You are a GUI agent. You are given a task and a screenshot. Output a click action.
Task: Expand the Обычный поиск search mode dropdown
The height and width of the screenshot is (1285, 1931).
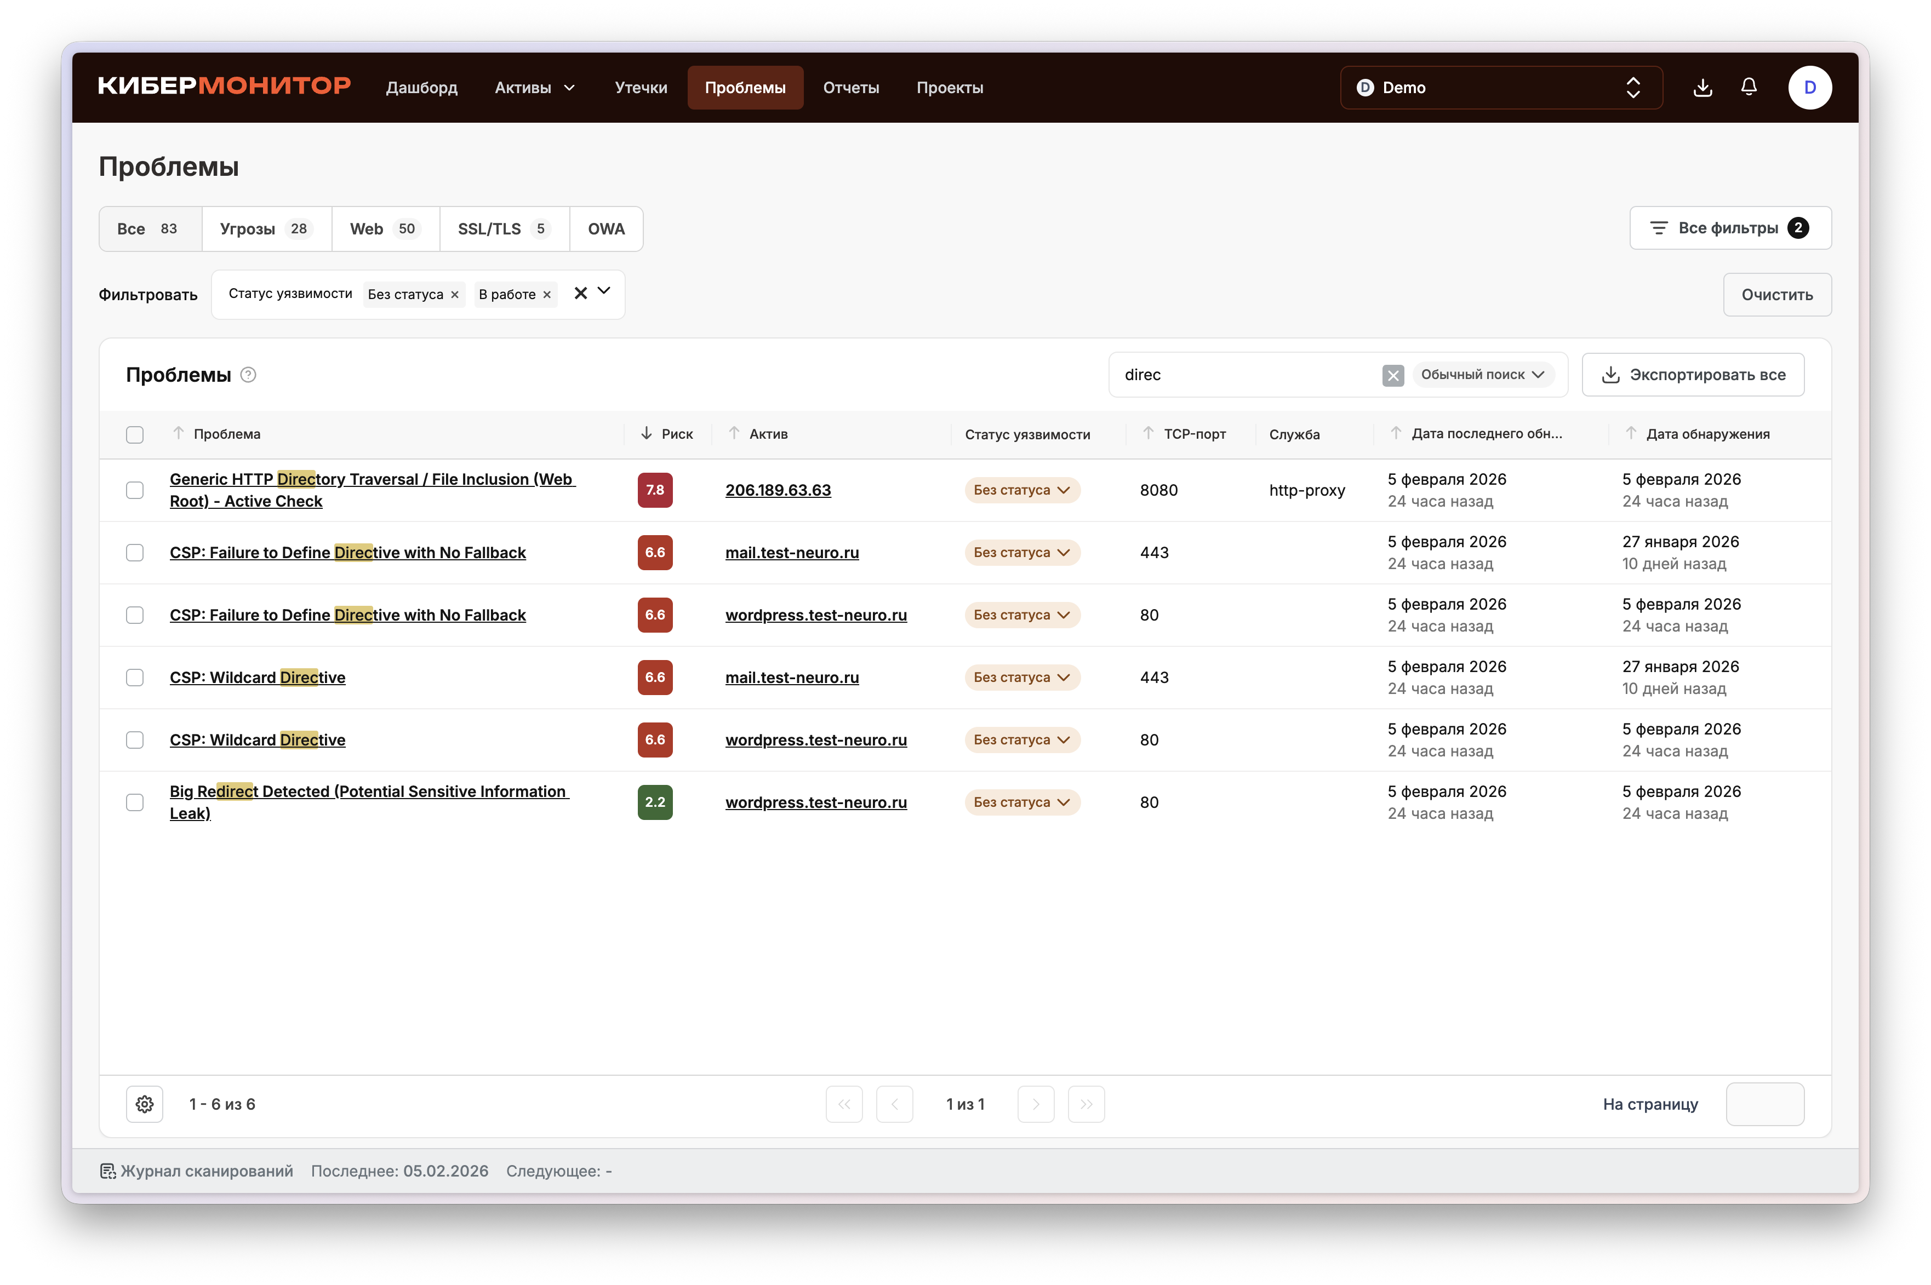[x=1482, y=375]
